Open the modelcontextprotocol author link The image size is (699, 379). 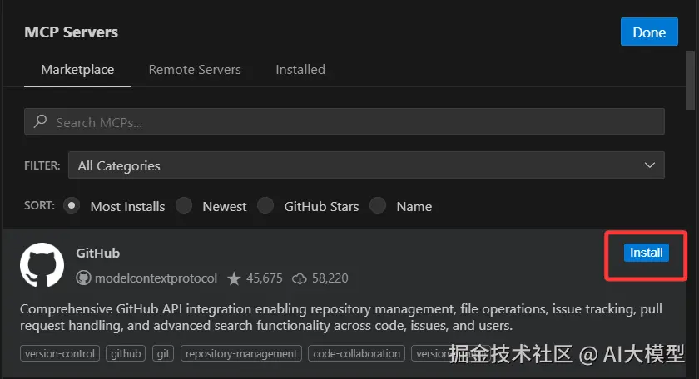pos(156,278)
